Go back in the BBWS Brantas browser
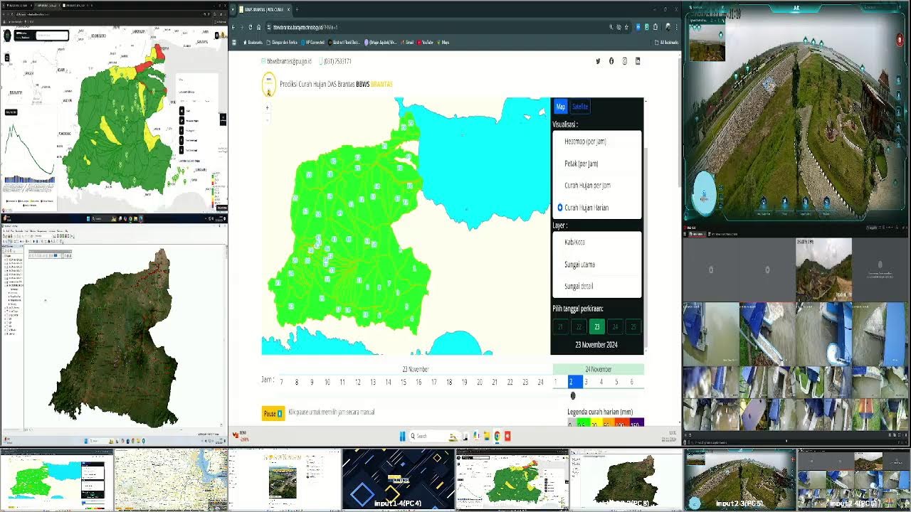The image size is (911, 512). point(233,27)
